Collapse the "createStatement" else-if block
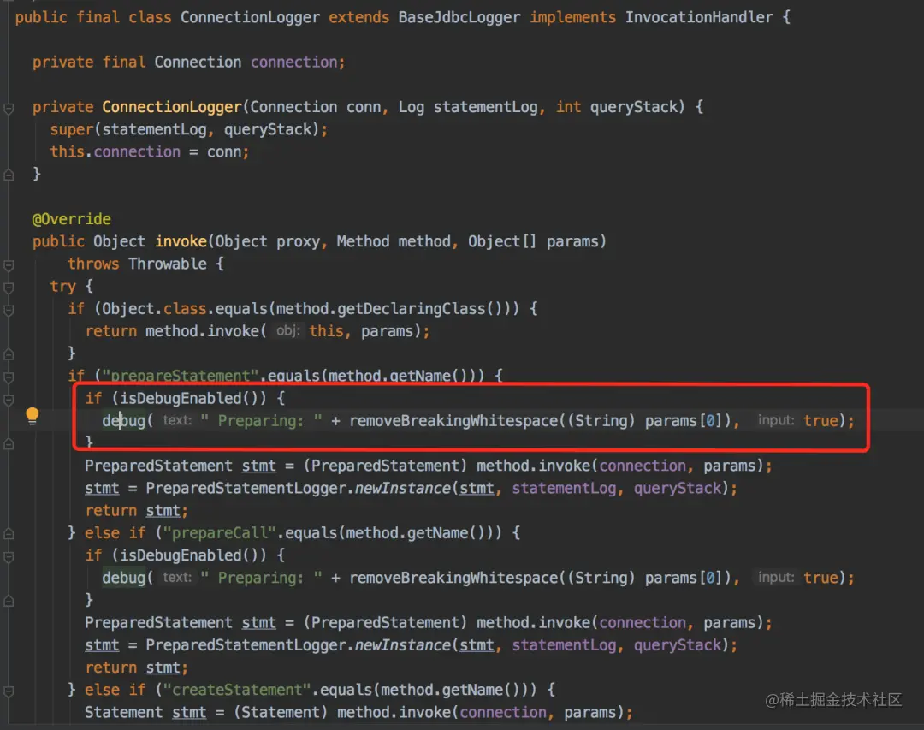Image resolution: width=924 pixels, height=730 pixels. (9, 691)
